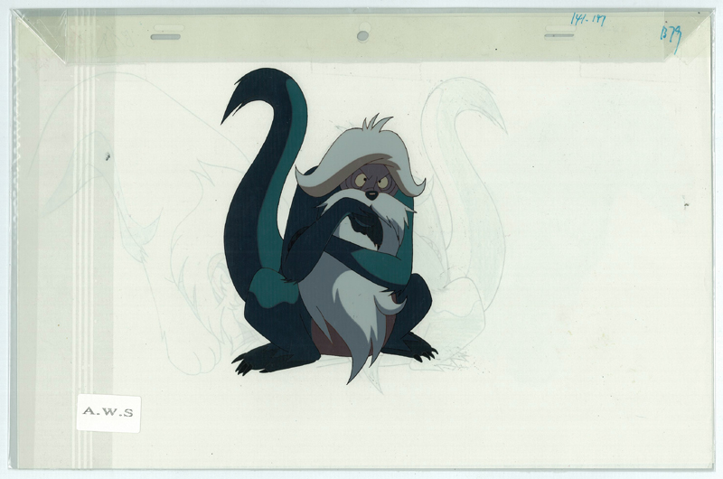Click the A.W.S label sticker
Image resolution: width=723 pixels, height=479 pixels.
pyautogui.click(x=108, y=413)
